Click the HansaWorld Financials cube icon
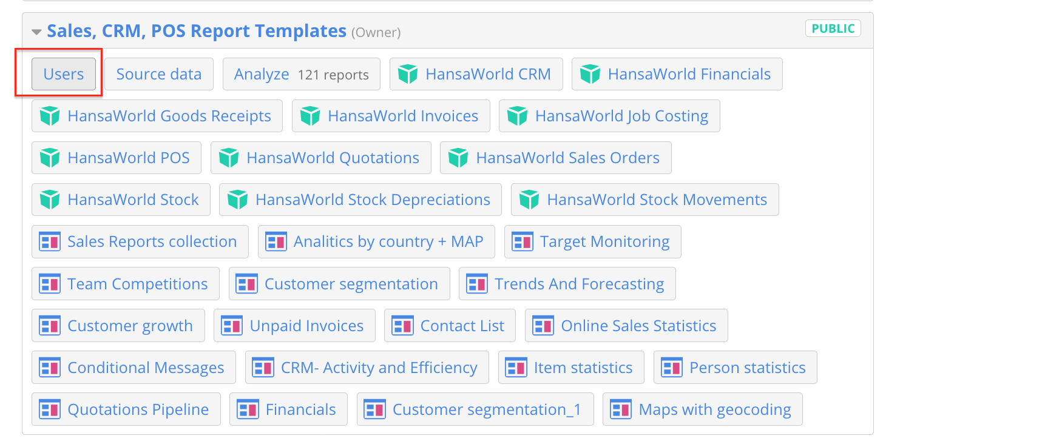This screenshot has width=1062, height=444. (590, 74)
